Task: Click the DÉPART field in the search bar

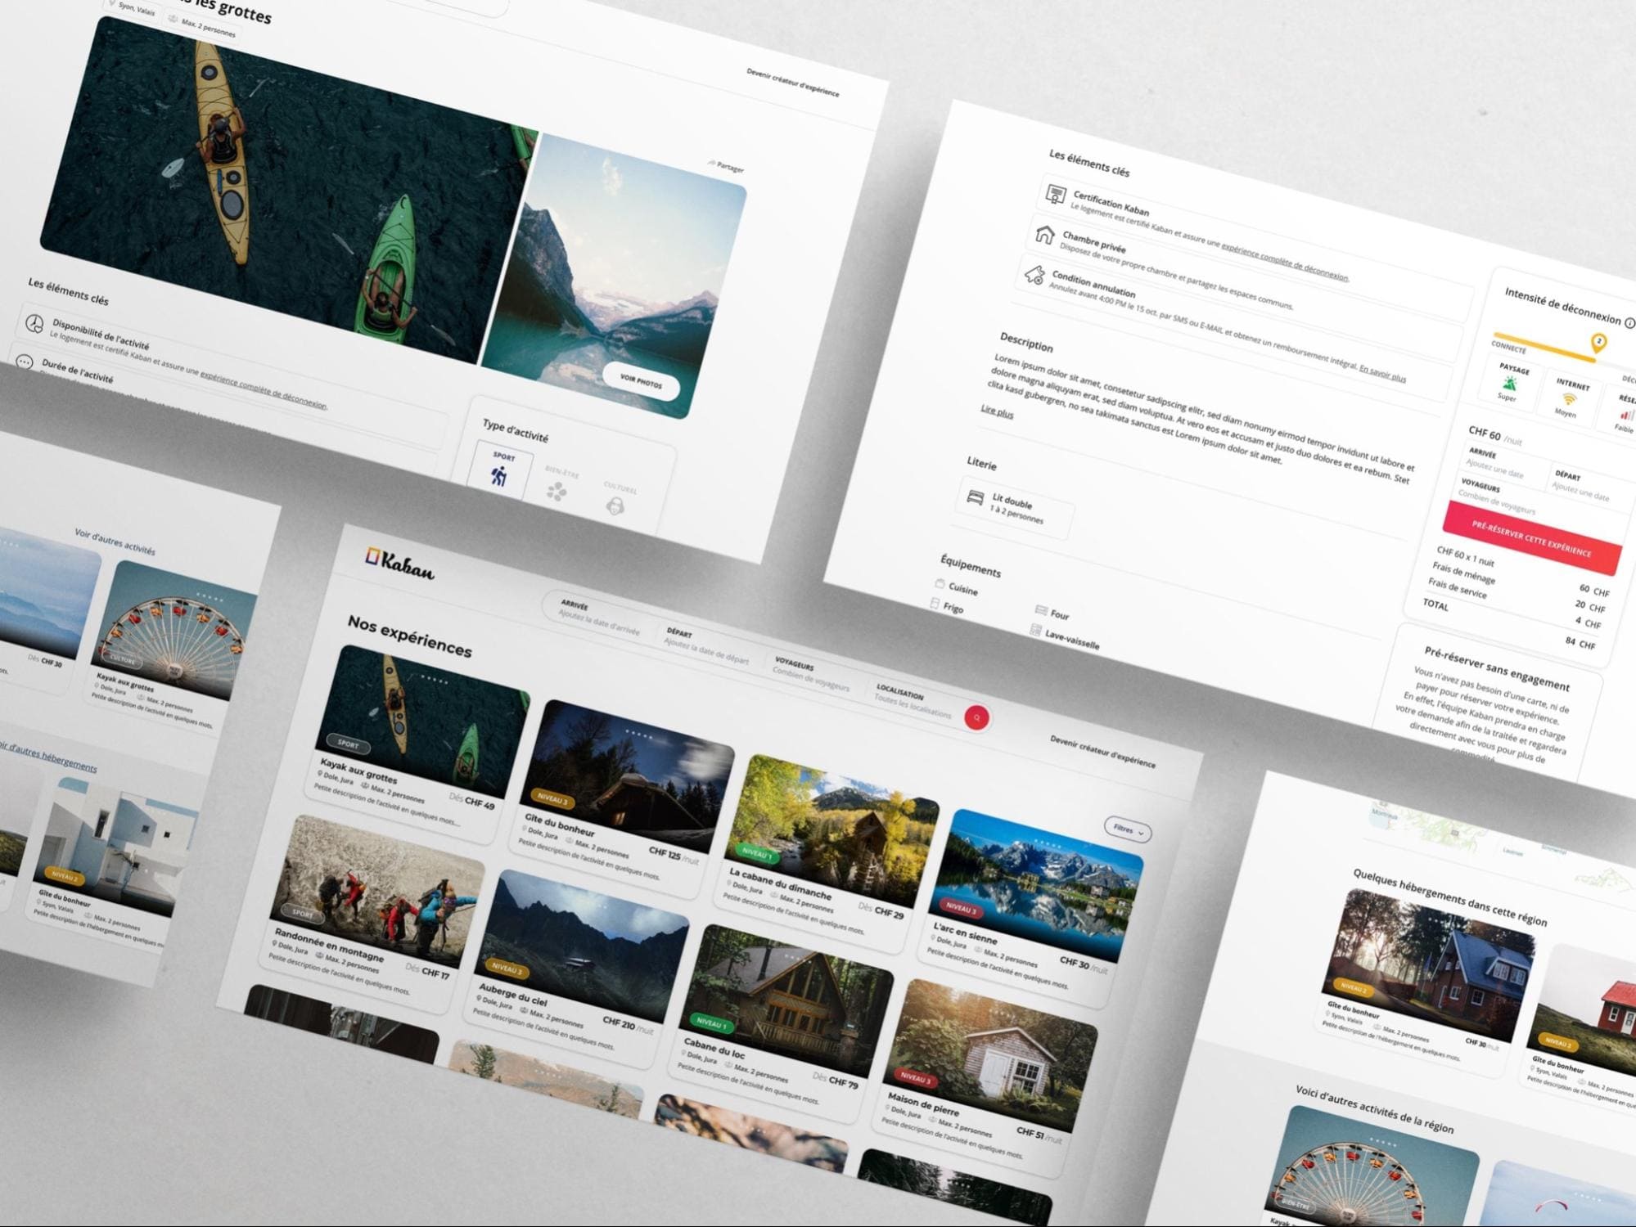Action: pos(707,646)
